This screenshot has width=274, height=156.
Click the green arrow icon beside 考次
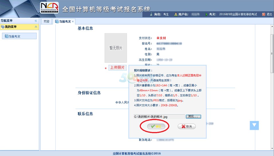coord(206,14)
